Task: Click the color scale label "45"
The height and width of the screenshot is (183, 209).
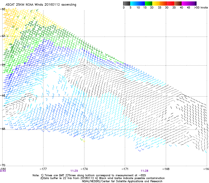Action: [188, 8]
